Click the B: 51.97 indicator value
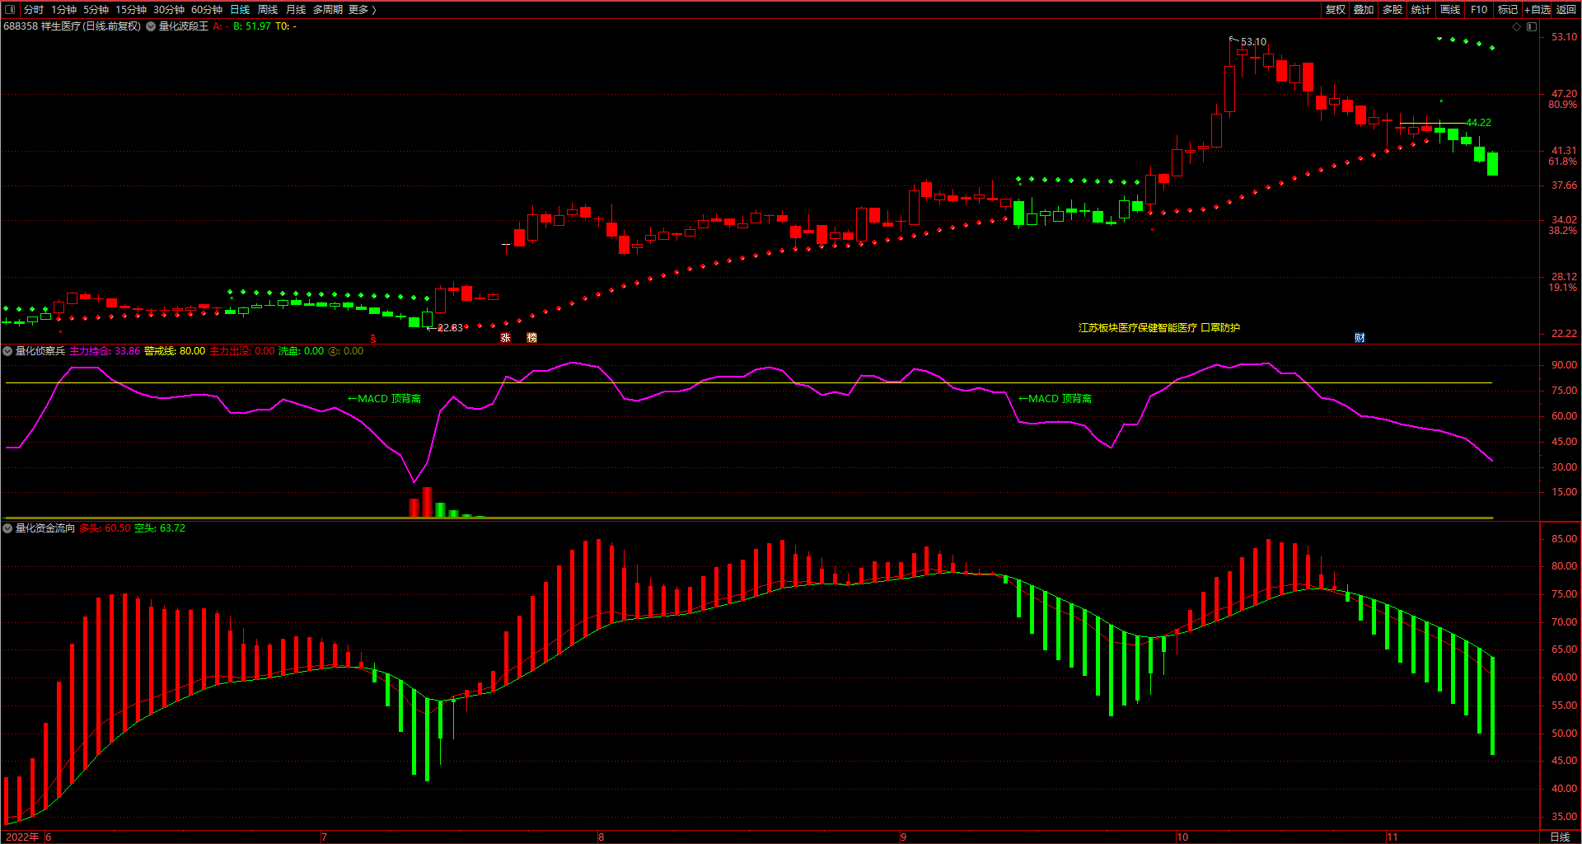Screen dimensions: 1582x844 click(x=252, y=26)
